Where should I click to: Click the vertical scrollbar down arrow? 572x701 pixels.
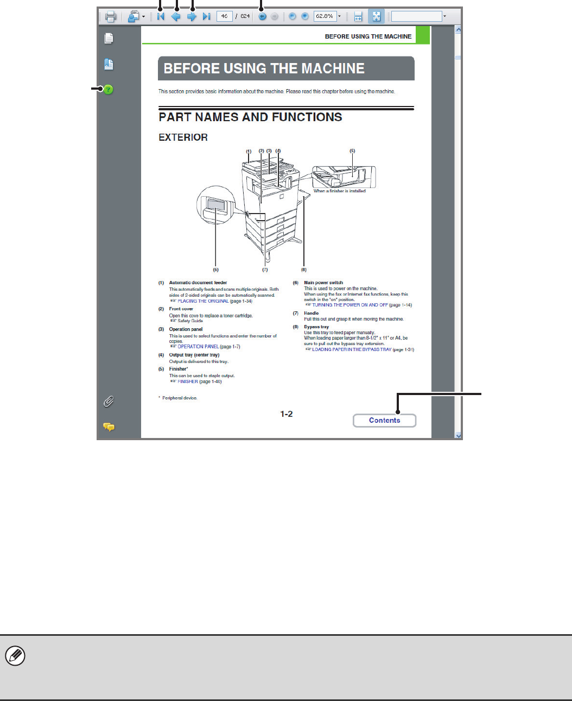pos(459,435)
